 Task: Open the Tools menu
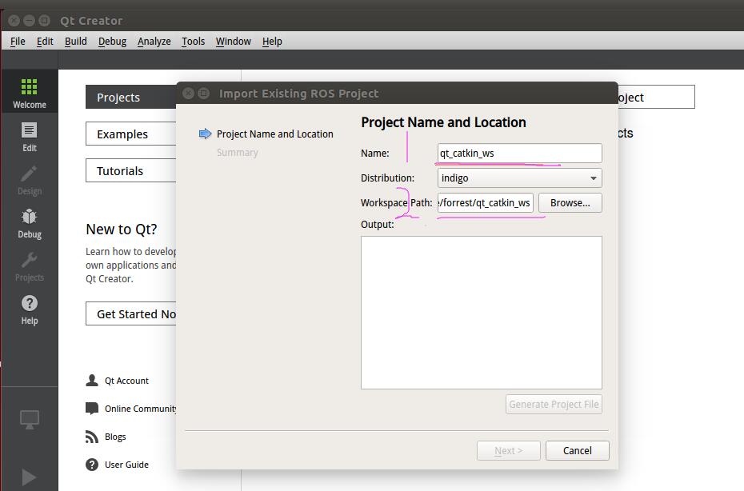tap(193, 42)
